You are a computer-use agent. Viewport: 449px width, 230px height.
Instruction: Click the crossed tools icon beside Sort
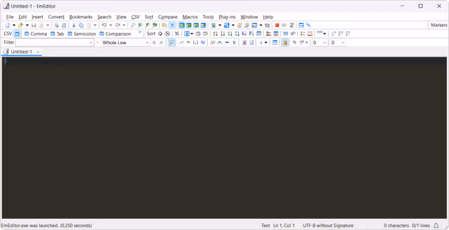click(x=177, y=34)
